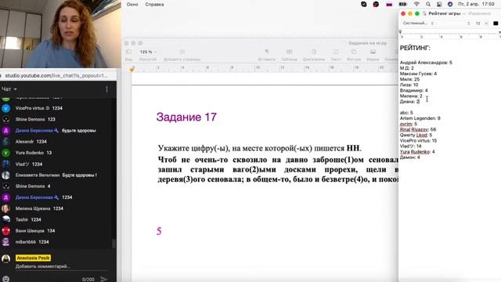Click the line Владимир: 4
Image resolution: width=501 pixels, height=282 pixels.
[x=414, y=91]
